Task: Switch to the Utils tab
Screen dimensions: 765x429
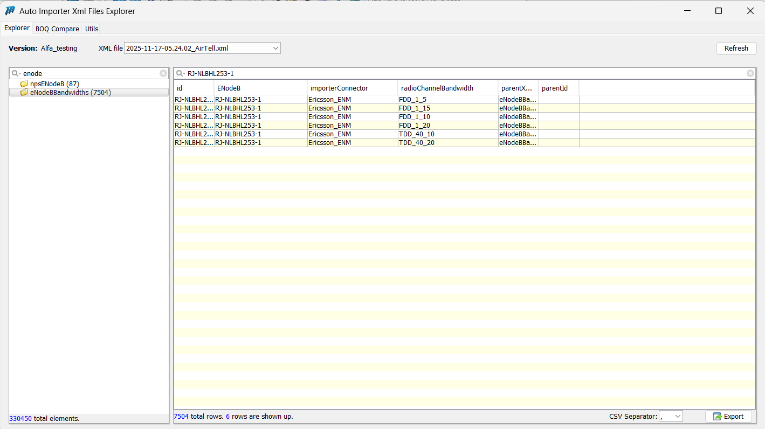Action: (92, 29)
